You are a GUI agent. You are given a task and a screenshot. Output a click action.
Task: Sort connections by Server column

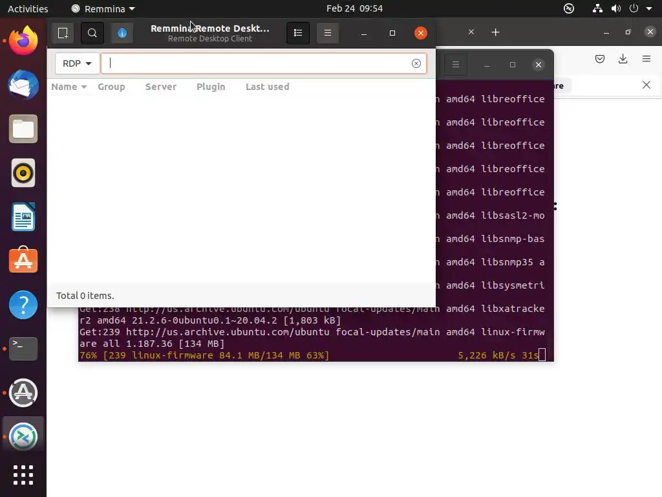tap(161, 87)
